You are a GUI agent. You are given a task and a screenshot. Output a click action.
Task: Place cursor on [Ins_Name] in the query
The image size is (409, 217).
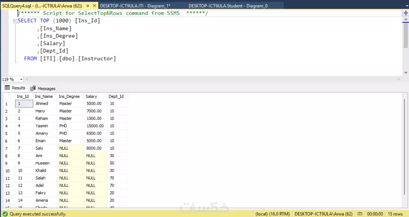56,29
